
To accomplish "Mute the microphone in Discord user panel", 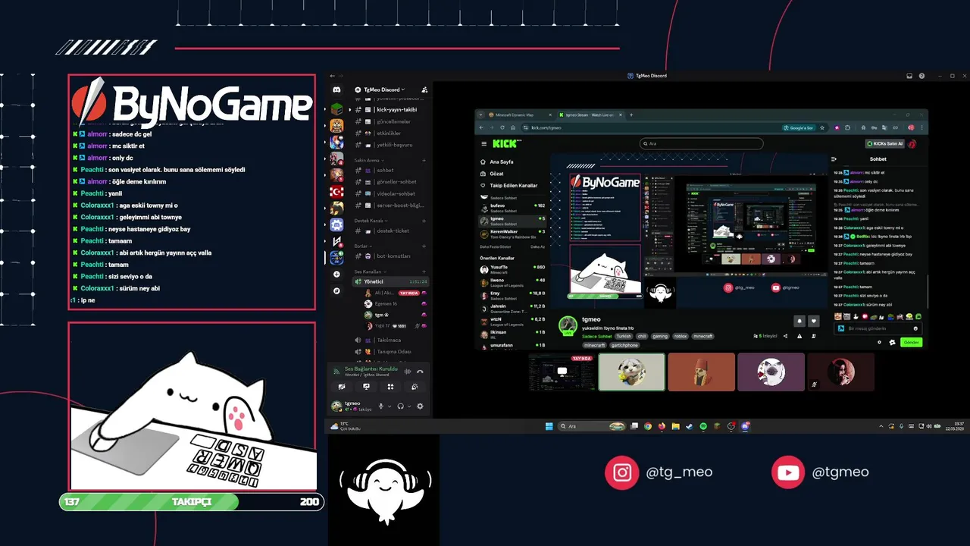I will (381, 406).
